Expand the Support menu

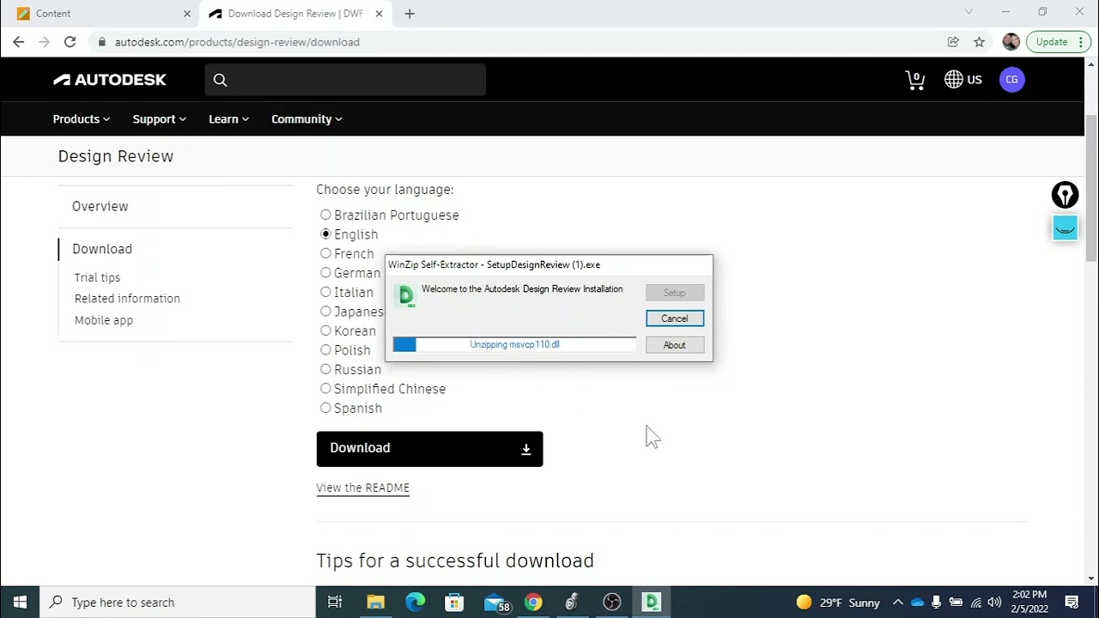(160, 119)
